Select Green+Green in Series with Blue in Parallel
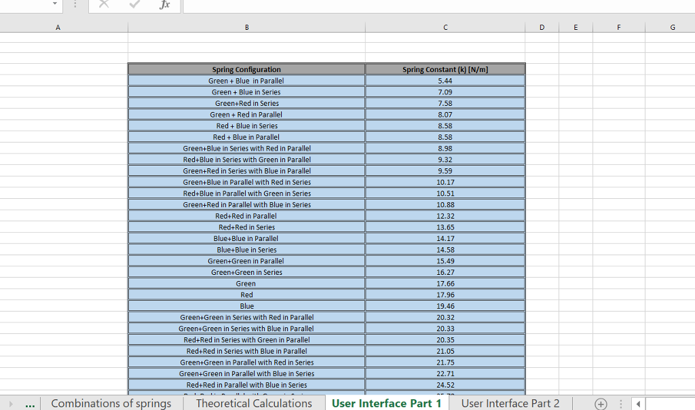The image size is (695, 410). coord(246,329)
